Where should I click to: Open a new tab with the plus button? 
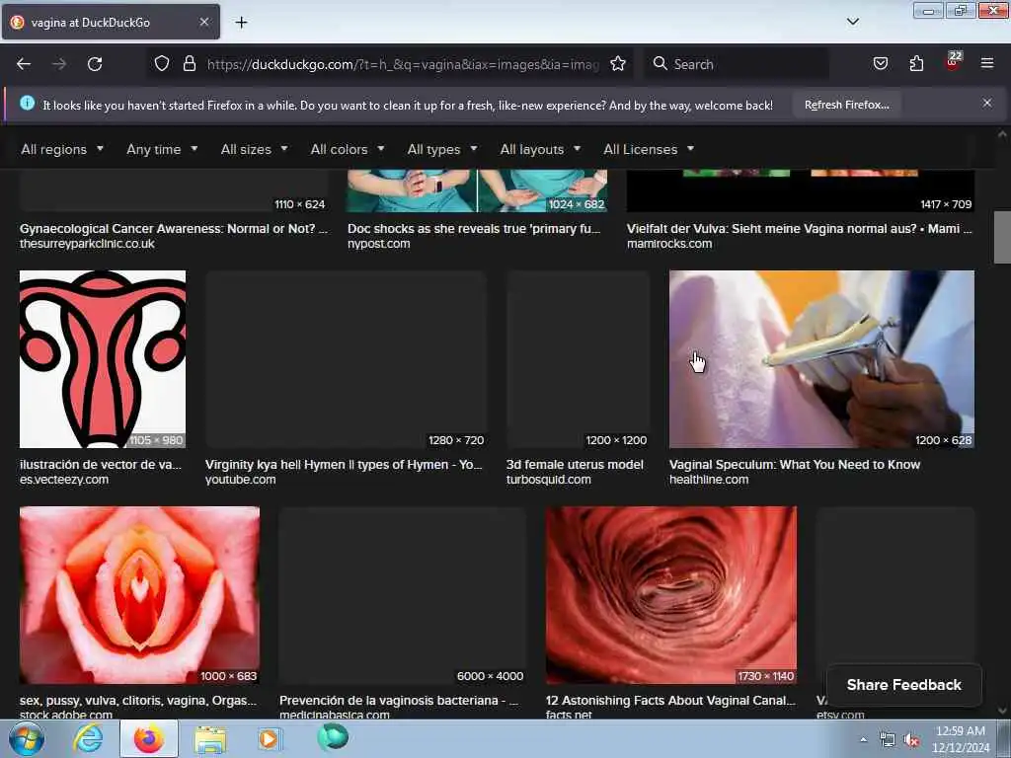click(241, 23)
